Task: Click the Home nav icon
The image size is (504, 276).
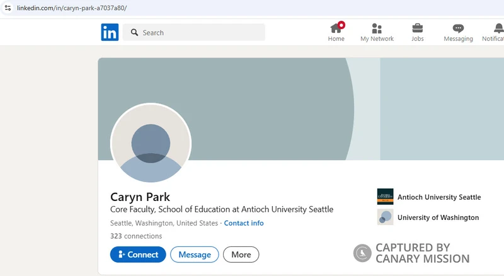Action: 336,32
